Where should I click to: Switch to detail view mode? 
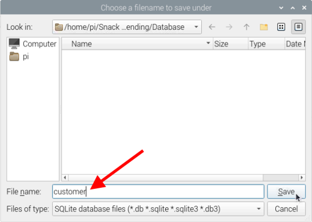point(299,27)
